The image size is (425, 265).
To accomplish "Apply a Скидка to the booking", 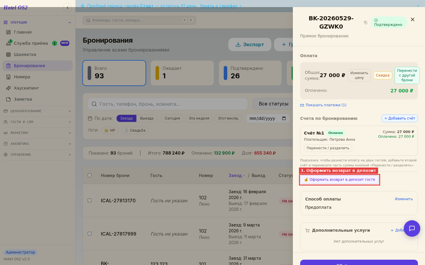I will [x=383, y=75].
